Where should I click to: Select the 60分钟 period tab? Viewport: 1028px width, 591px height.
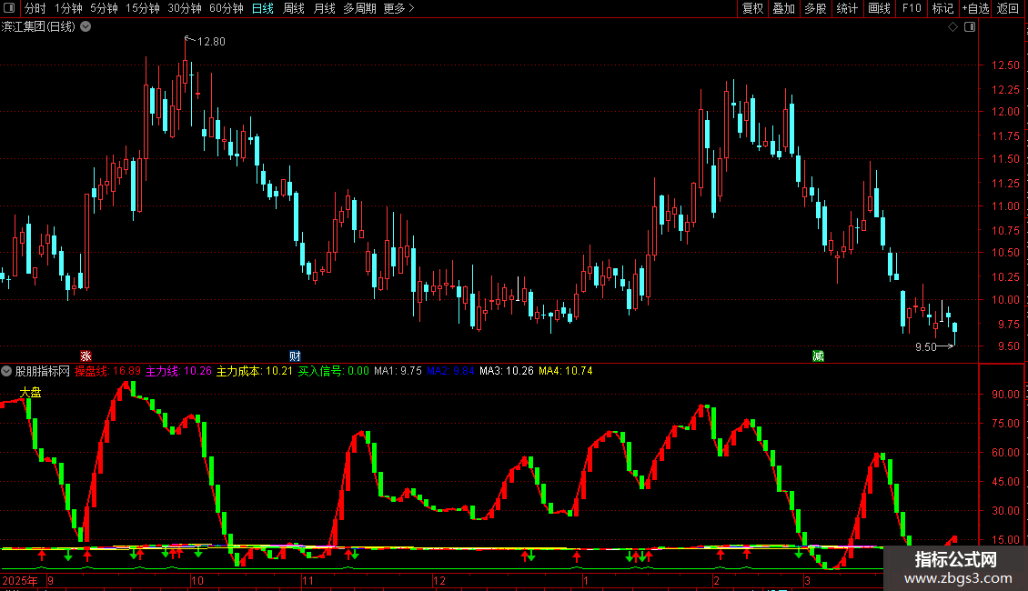[x=227, y=8]
